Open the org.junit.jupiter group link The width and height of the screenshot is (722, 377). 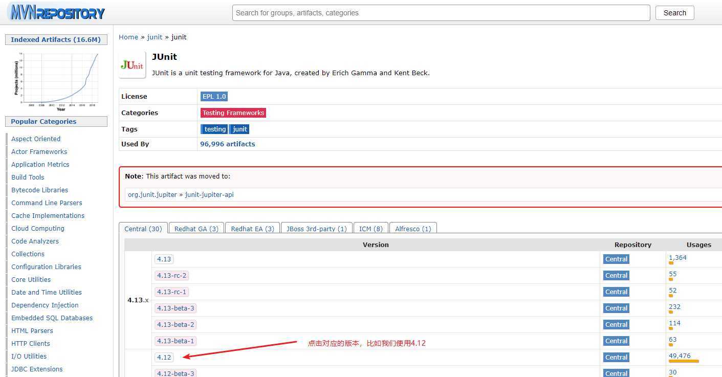[x=152, y=194]
